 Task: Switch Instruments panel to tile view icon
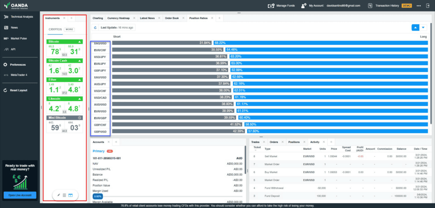coord(71,195)
